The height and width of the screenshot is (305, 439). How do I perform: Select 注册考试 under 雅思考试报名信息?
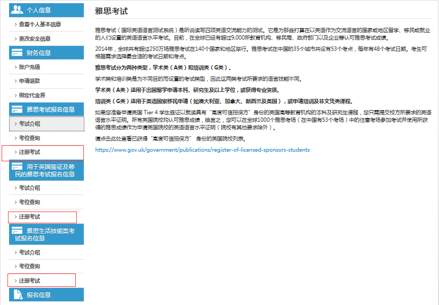coord(46,152)
